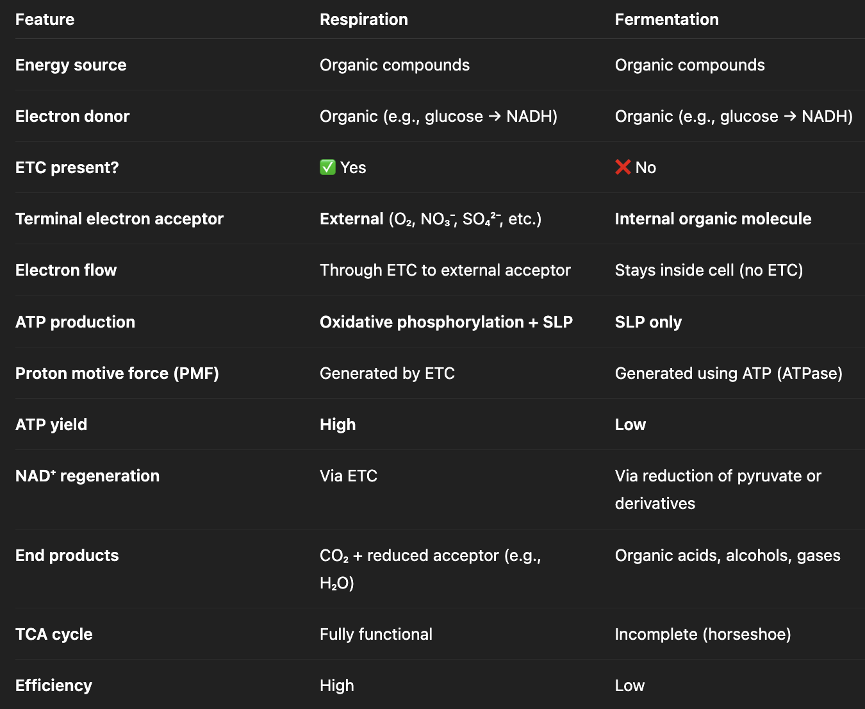Screen dimensions: 865x709
Task: Click the 'SLP only' cell
Action: (648, 322)
